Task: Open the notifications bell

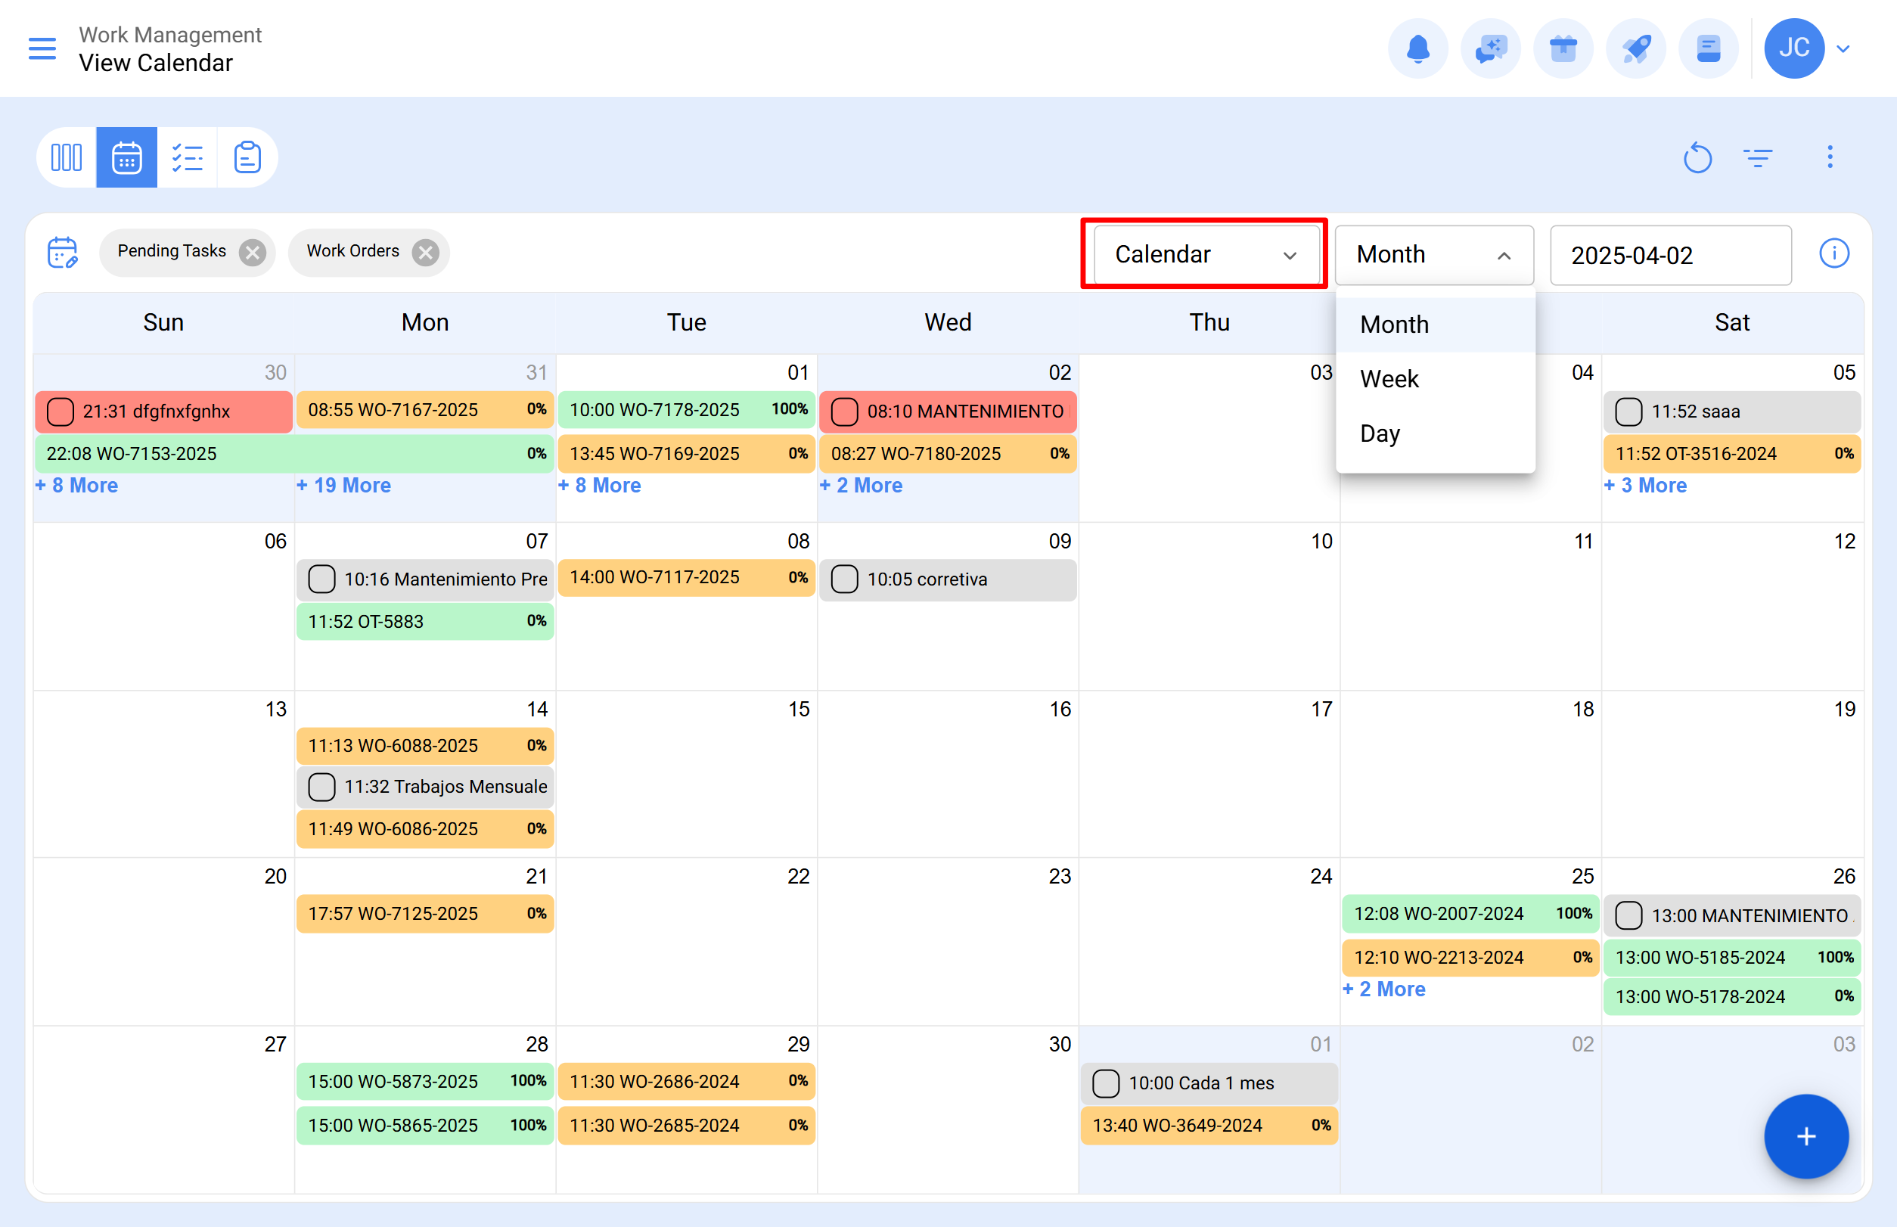Action: 1417,48
